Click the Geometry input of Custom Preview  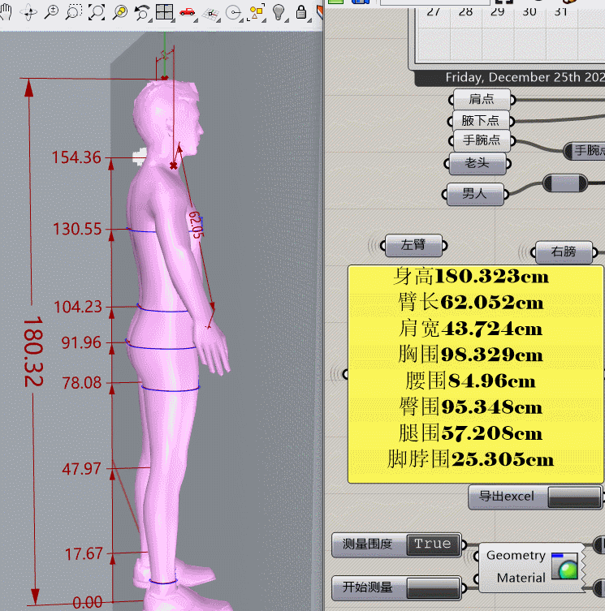coord(516,555)
